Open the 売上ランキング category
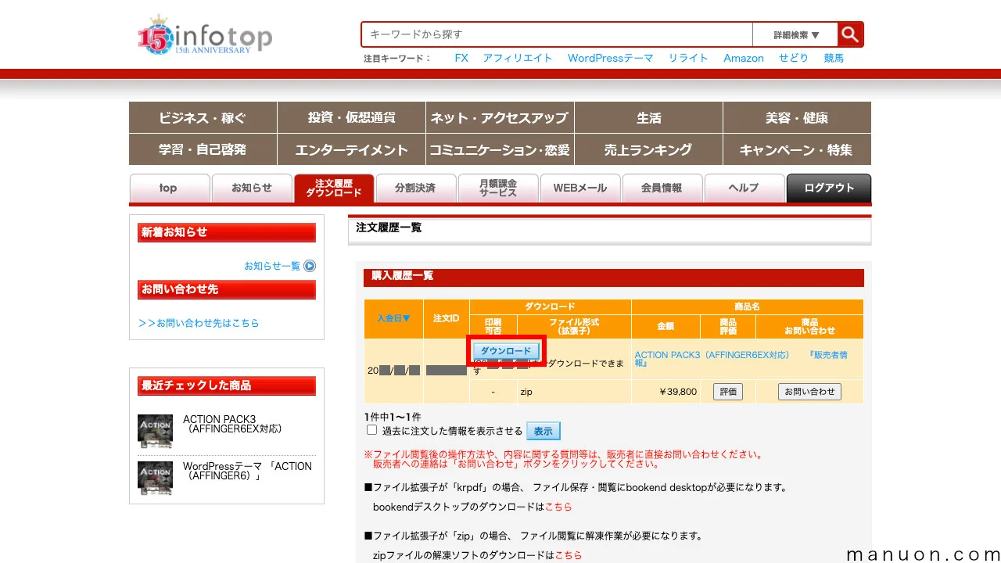1001x563 pixels. (x=648, y=149)
